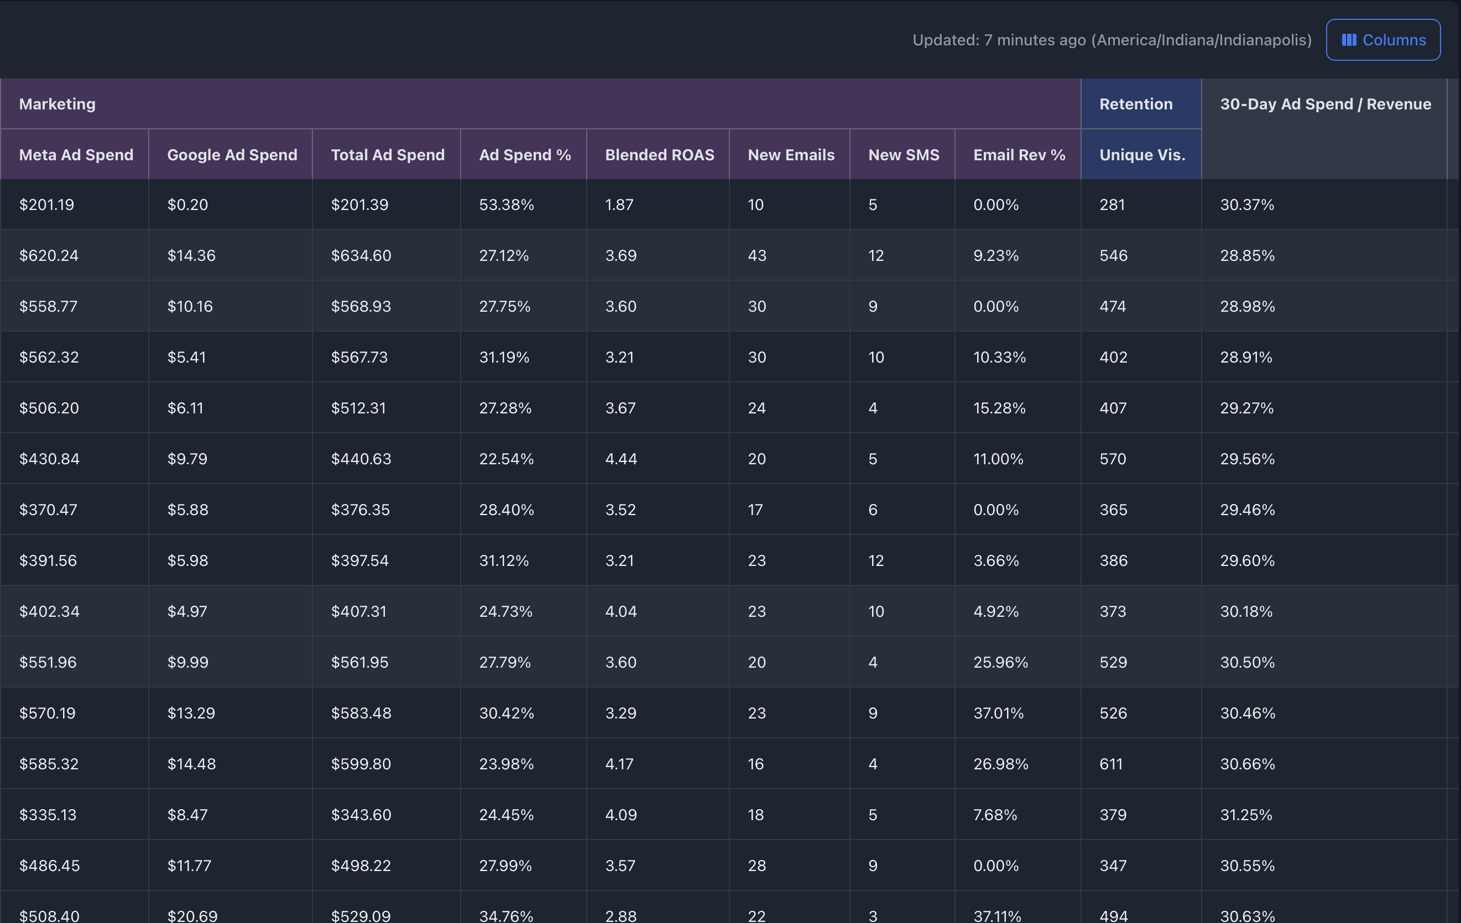Select the Ad Spend % column header

click(x=524, y=155)
